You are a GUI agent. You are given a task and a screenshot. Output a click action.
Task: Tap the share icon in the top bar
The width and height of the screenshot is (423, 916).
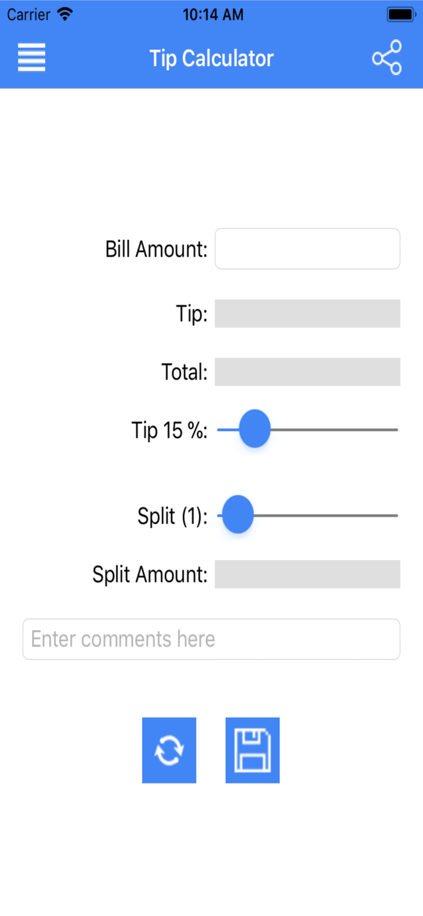[386, 56]
